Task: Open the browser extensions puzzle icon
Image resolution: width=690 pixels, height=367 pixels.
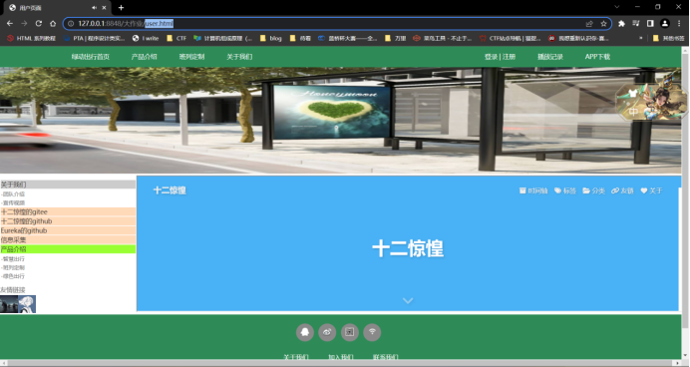Action: coord(621,23)
